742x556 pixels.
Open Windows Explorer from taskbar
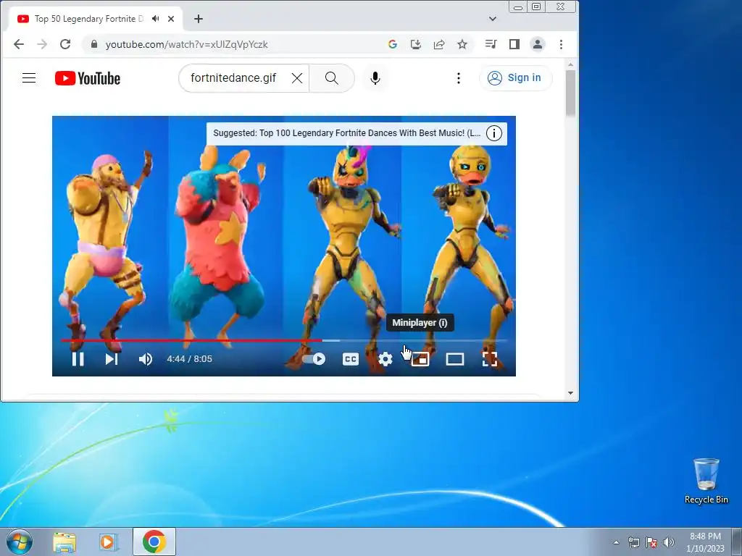pos(64,542)
